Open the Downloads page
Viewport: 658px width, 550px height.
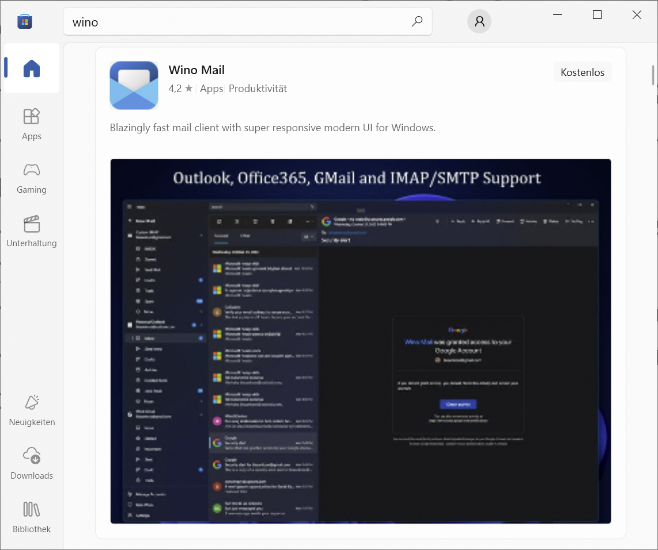(32, 463)
